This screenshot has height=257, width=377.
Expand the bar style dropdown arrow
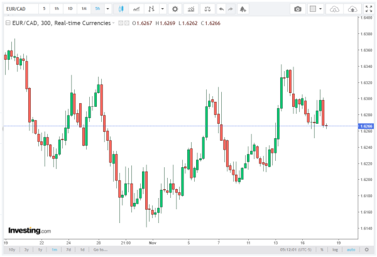164,9
